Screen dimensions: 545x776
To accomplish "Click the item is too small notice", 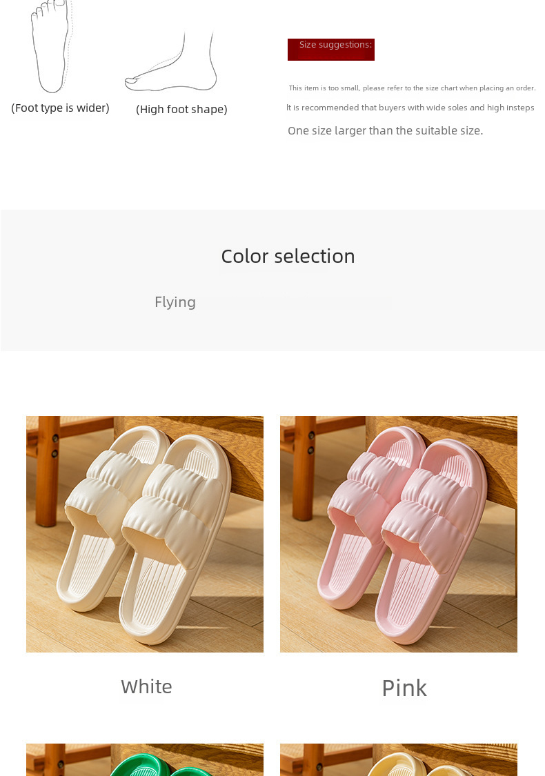I will pyautogui.click(x=413, y=88).
